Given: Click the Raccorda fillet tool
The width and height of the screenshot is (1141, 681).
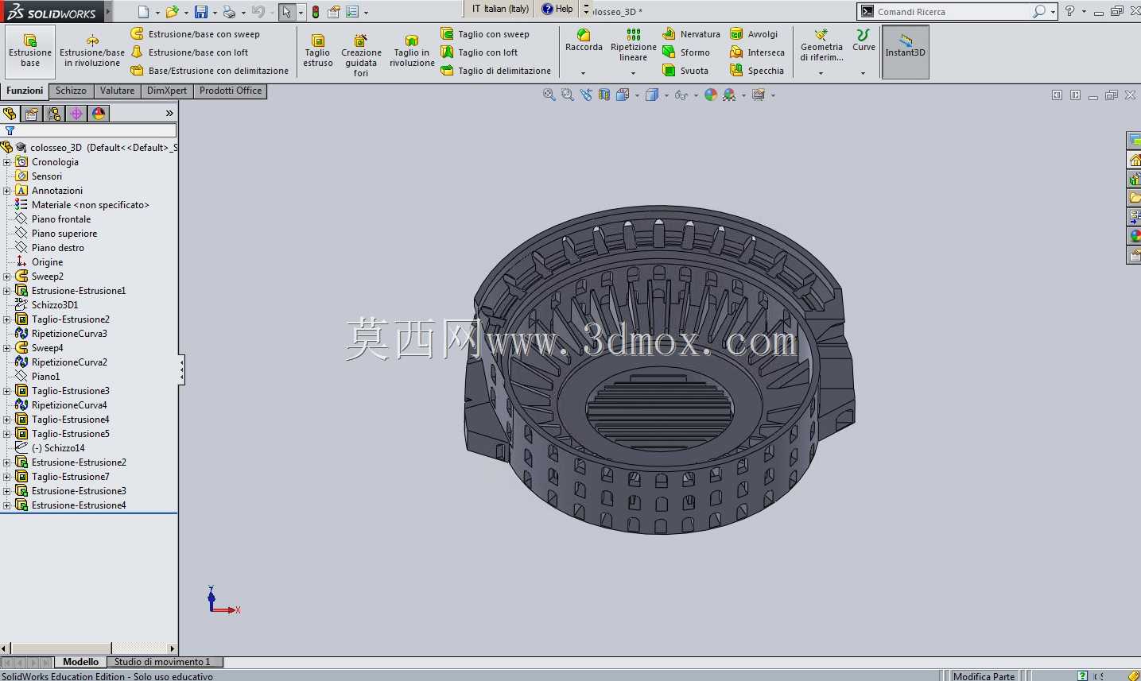Looking at the screenshot, I should pyautogui.click(x=584, y=41).
